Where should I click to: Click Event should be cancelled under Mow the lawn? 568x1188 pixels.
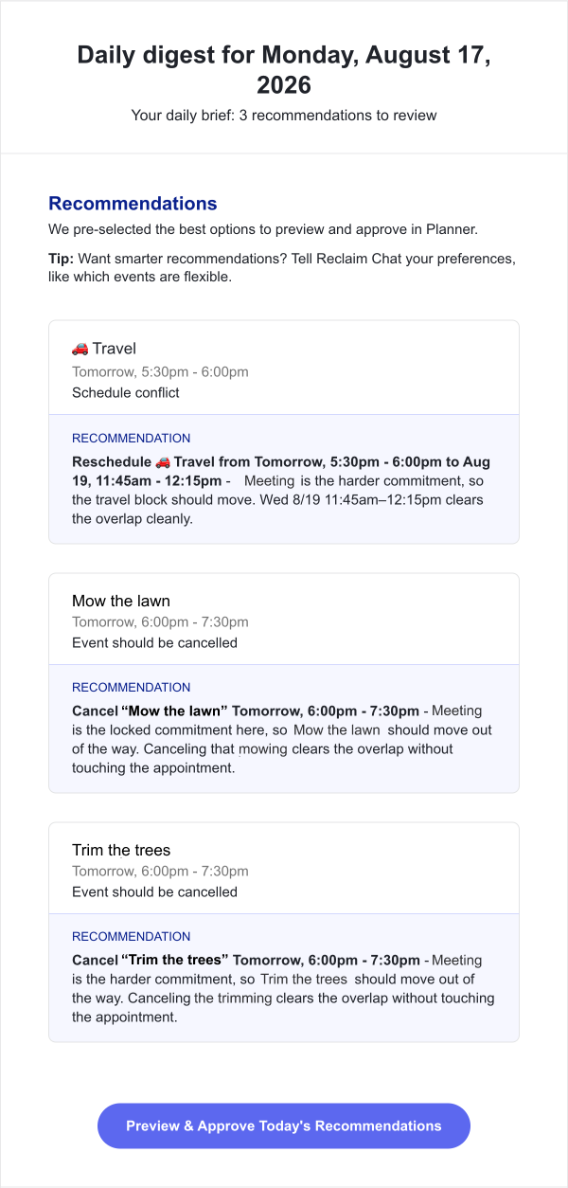point(154,642)
